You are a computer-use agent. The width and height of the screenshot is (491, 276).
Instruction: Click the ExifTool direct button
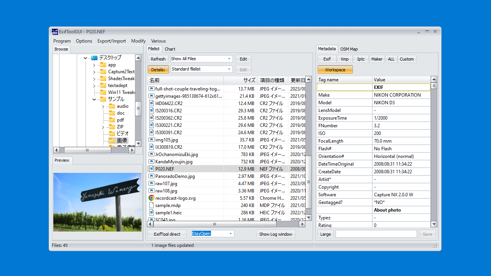pos(167,234)
